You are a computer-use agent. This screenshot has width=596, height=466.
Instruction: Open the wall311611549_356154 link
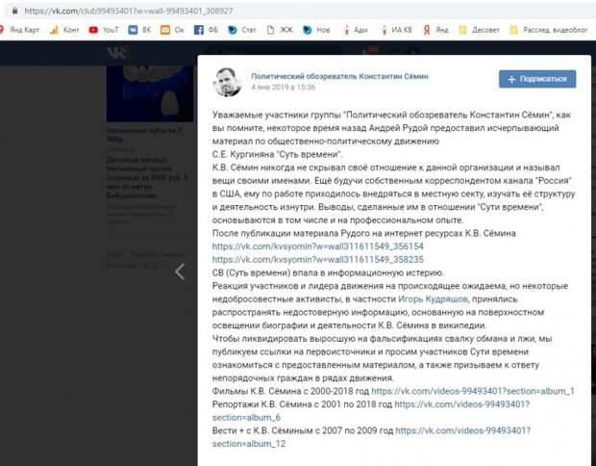pos(318,246)
